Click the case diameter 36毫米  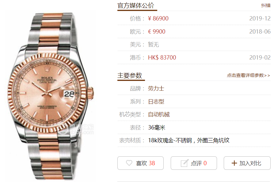pos(157,127)
